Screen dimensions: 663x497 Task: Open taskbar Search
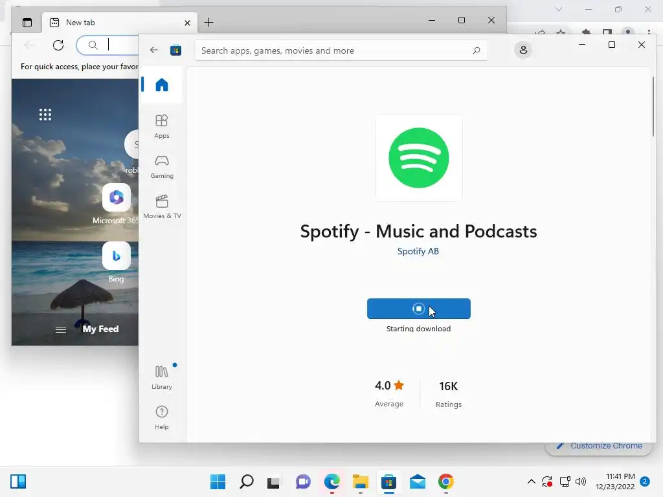click(247, 481)
